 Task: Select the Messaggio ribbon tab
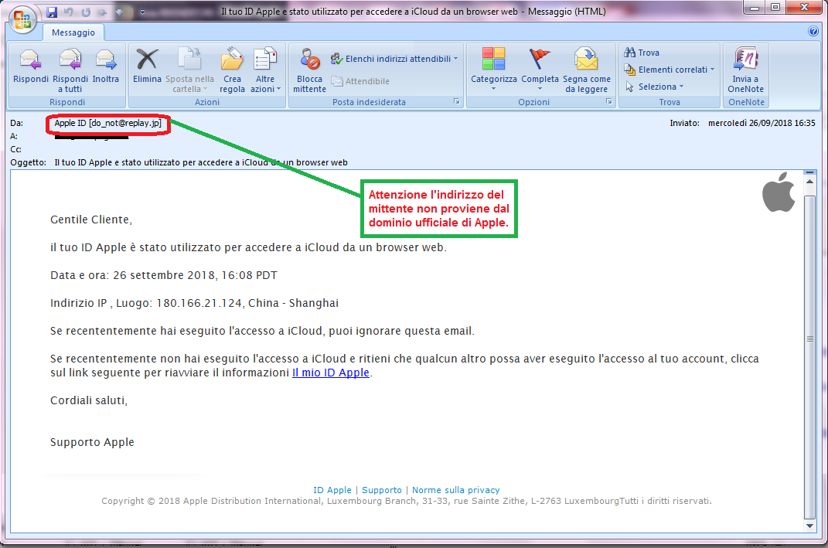pyautogui.click(x=73, y=32)
